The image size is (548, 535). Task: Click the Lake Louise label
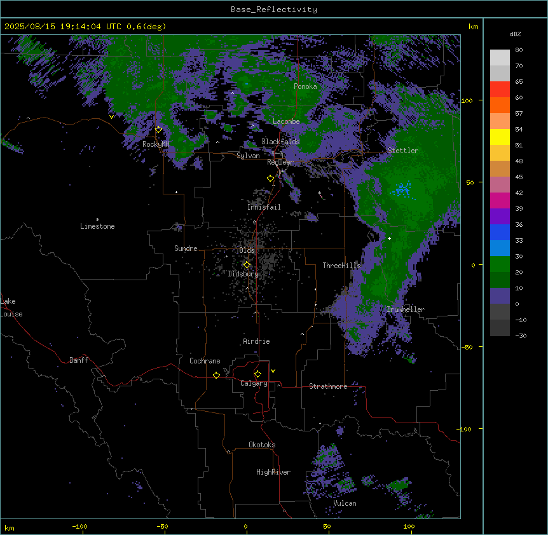[x=11, y=308]
